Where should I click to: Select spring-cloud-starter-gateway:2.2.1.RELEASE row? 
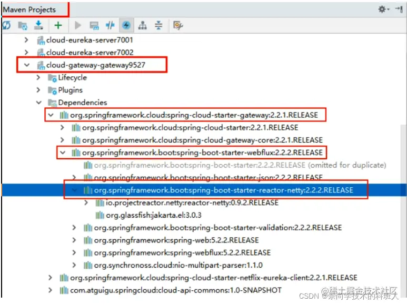point(194,115)
